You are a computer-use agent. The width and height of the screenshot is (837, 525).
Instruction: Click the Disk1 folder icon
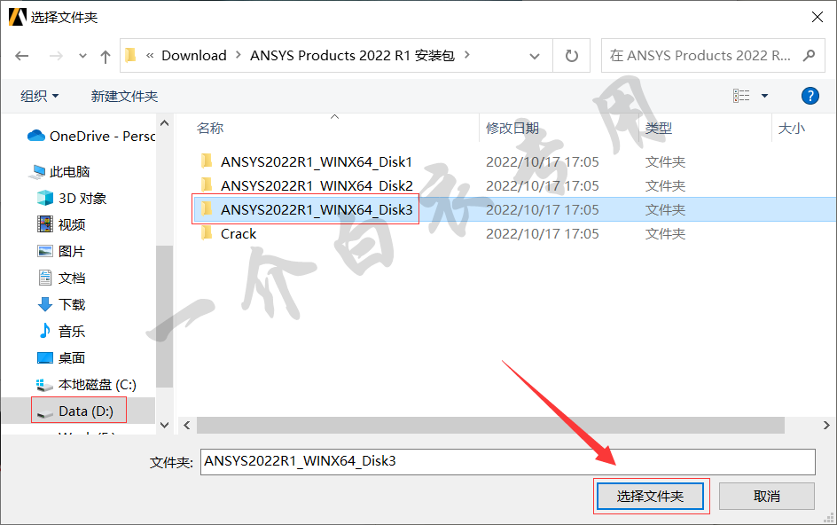pos(207,161)
